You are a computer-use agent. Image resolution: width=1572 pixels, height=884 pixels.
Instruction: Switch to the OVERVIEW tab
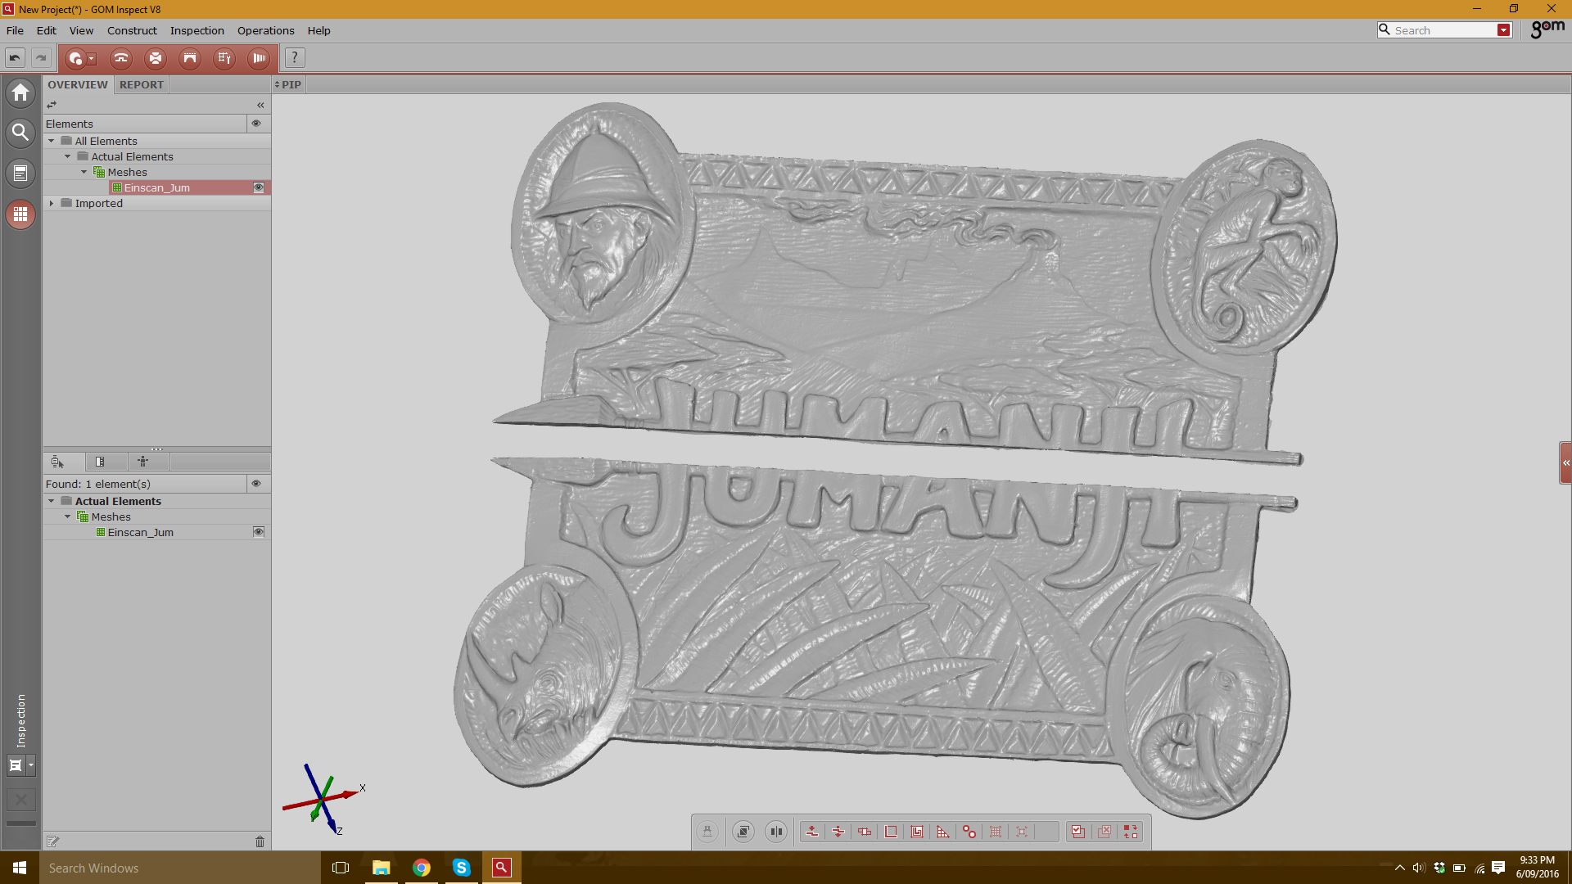(x=78, y=84)
